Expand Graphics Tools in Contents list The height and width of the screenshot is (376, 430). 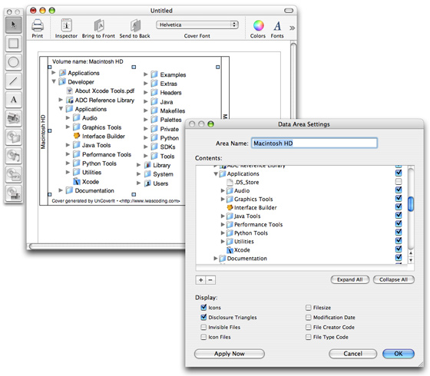coord(223,199)
